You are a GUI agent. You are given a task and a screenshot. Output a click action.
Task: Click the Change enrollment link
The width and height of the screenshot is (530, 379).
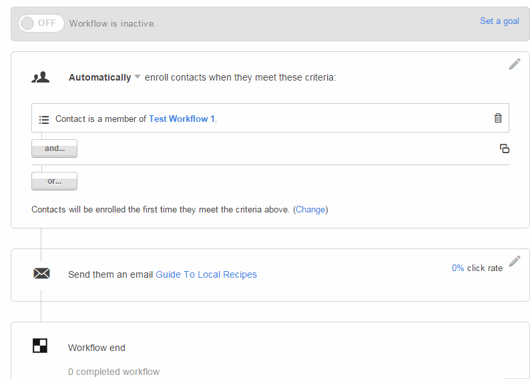(310, 209)
